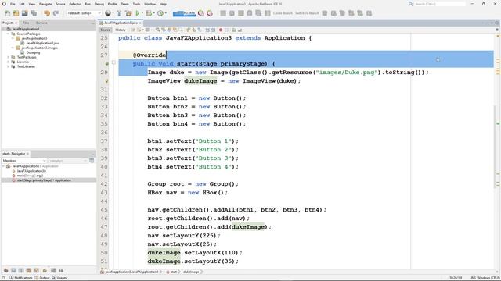Close the Navigator panel tab
This screenshot has height=281, width=501.
click(28, 154)
